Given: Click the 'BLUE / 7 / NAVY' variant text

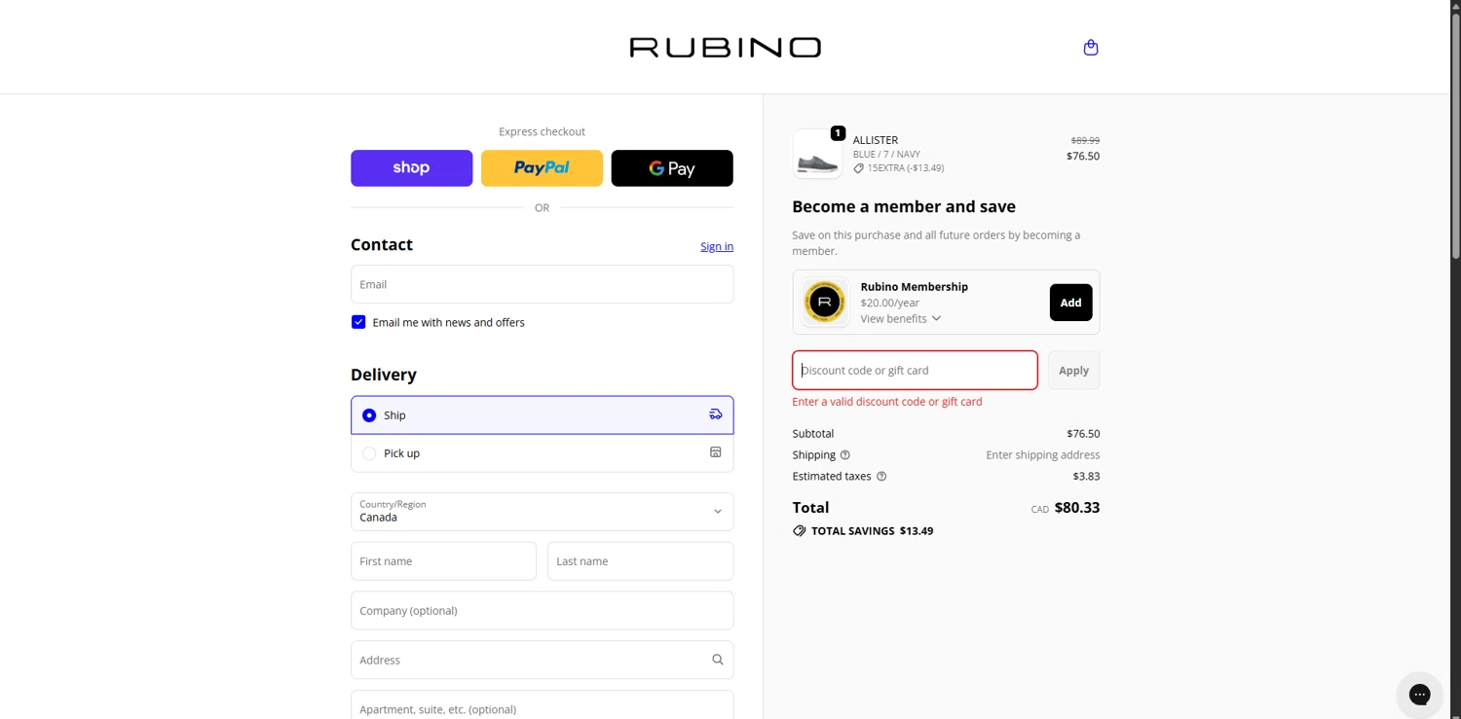Looking at the screenshot, I should tap(886, 155).
